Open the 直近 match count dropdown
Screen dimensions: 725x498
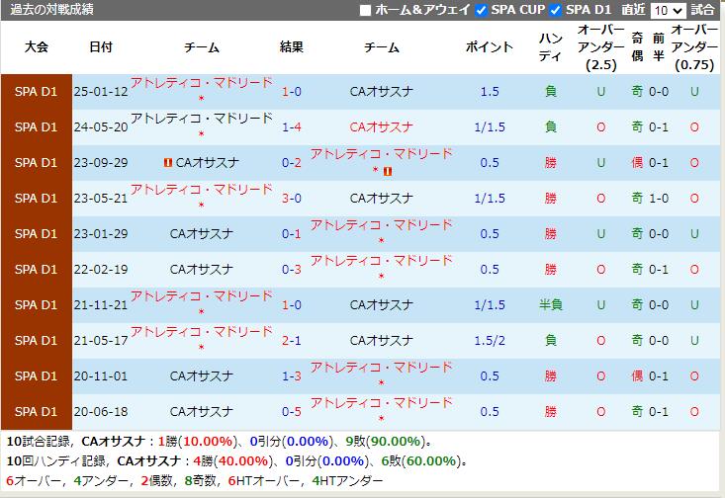click(668, 10)
